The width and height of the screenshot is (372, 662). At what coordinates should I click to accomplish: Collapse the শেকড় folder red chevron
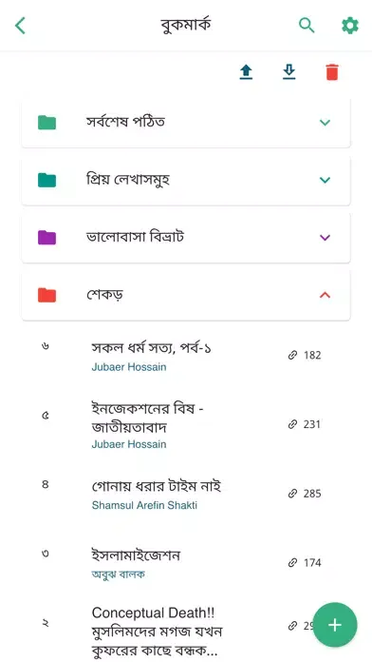tap(325, 295)
